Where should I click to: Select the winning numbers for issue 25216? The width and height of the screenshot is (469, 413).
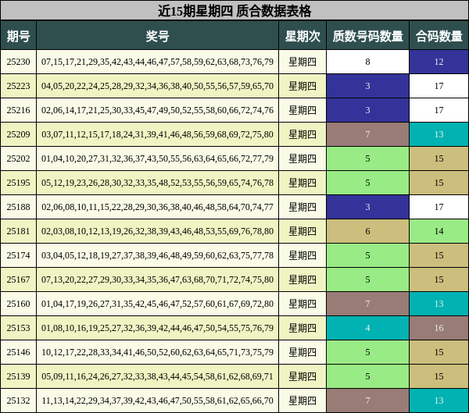(x=157, y=110)
